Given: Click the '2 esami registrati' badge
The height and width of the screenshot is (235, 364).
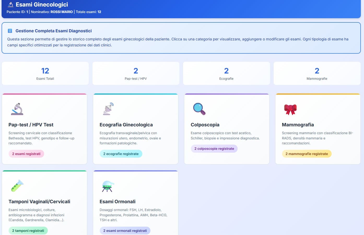Looking at the screenshot, I should [x=26, y=154].
